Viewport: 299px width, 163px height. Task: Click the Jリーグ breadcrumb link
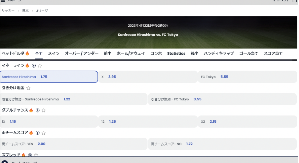tap(42, 11)
